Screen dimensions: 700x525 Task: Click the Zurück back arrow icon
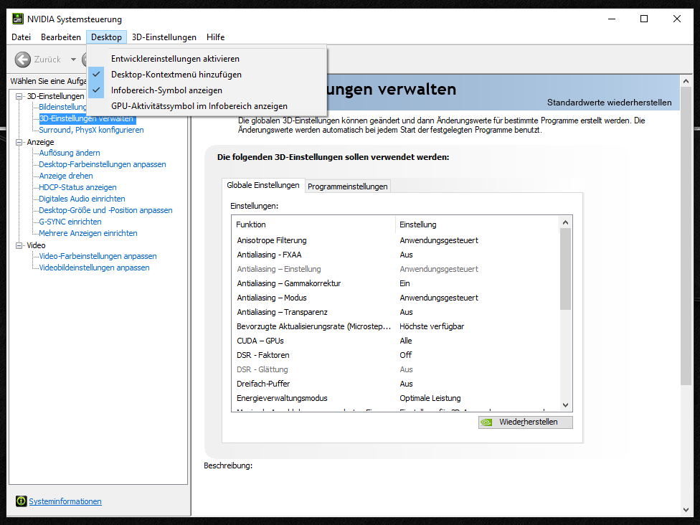[x=23, y=60]
